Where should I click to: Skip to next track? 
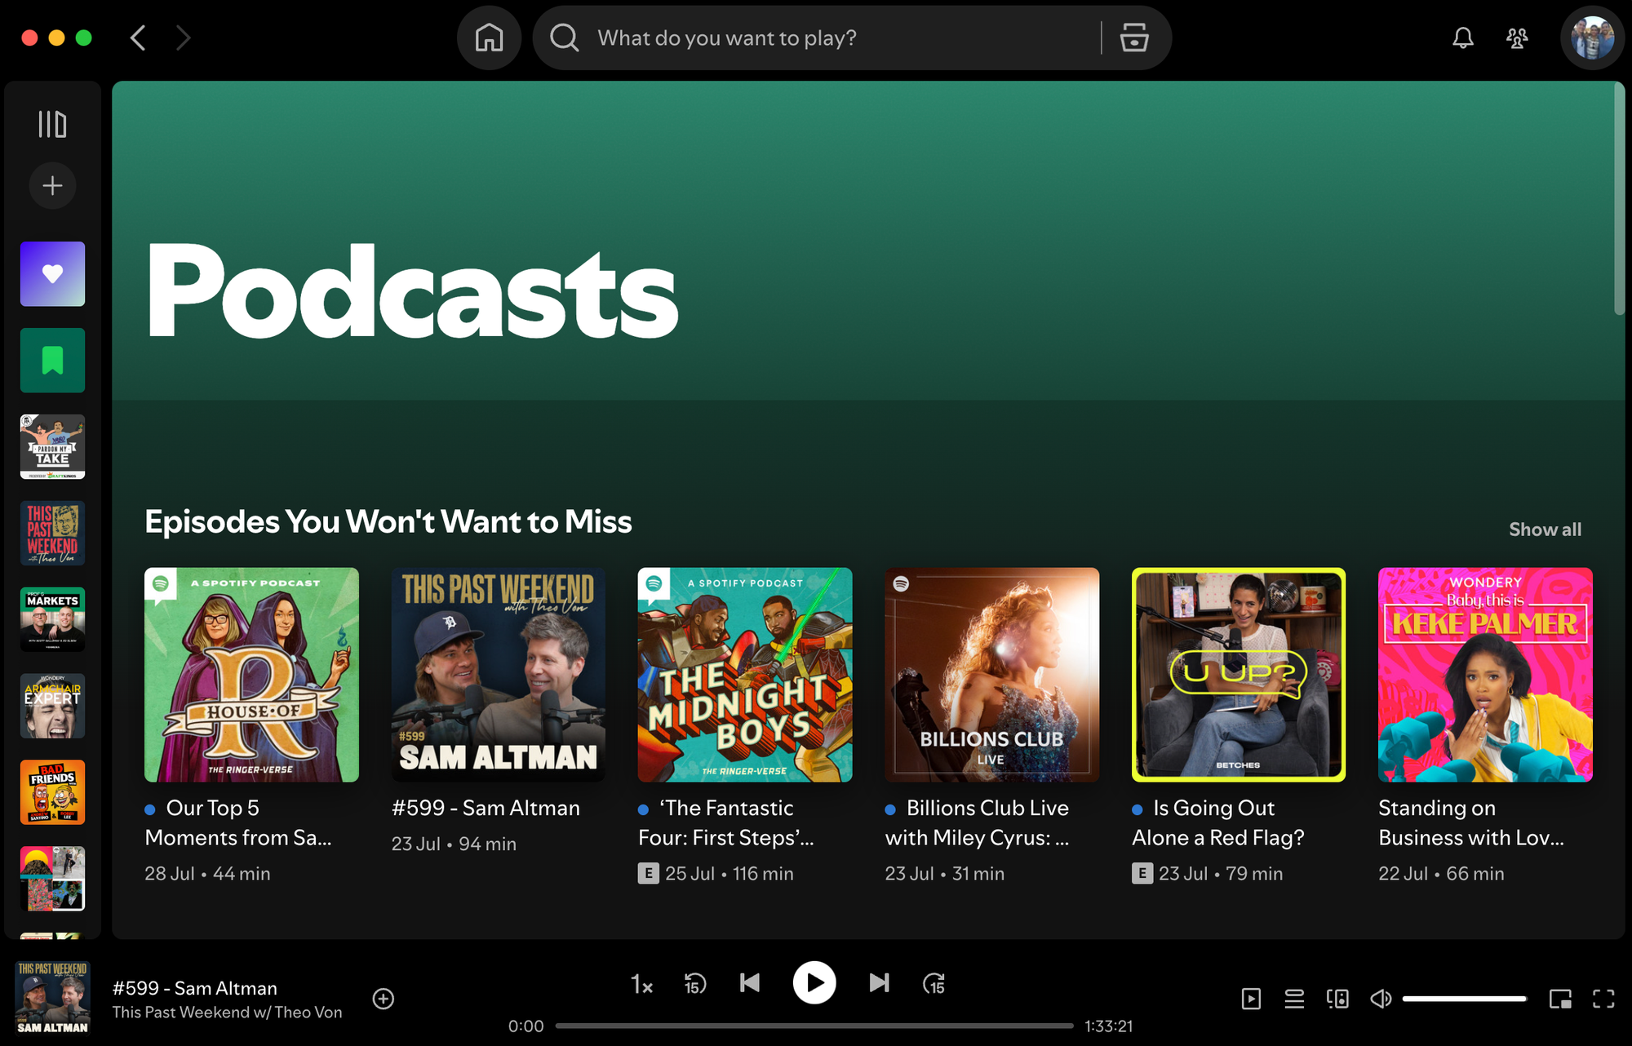point(879,983)
